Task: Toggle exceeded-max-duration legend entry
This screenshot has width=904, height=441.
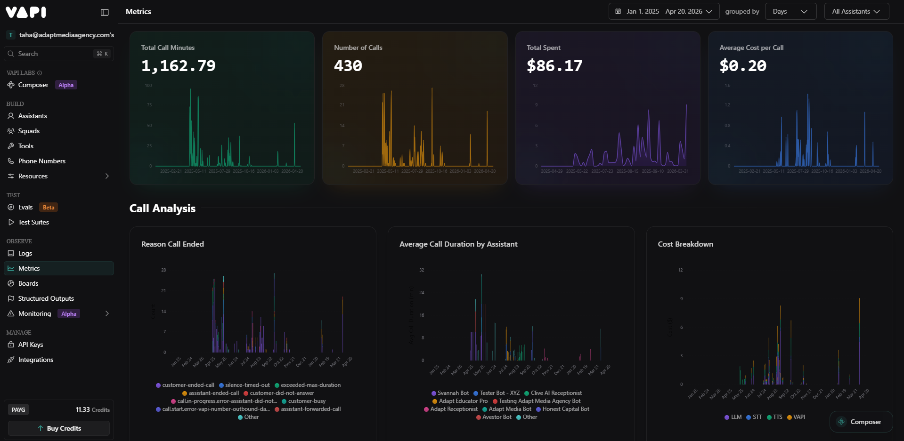Action: point(308,385)
